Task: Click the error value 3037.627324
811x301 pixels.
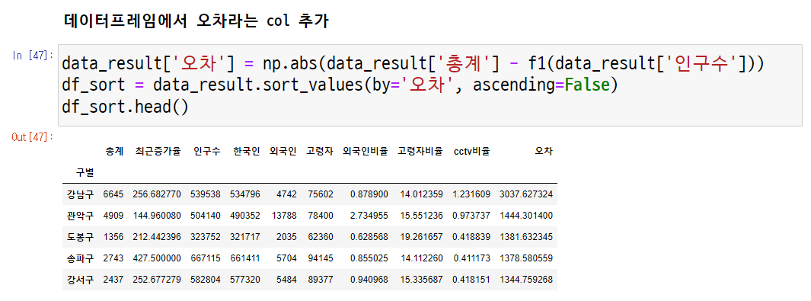Action: [x=526, y=194]
